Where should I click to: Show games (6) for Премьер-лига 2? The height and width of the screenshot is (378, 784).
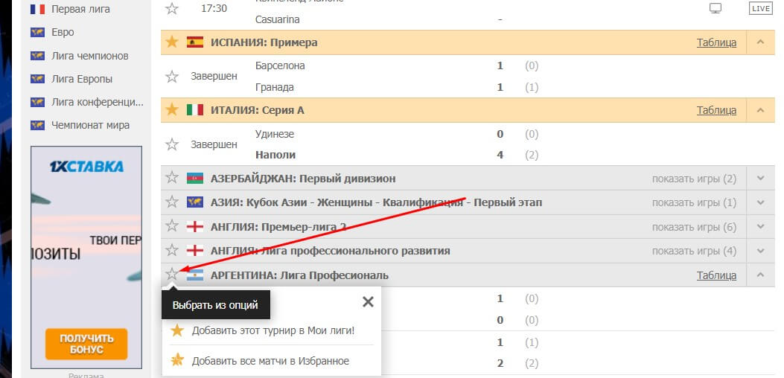pyautogui.click(x=694, y=227)
